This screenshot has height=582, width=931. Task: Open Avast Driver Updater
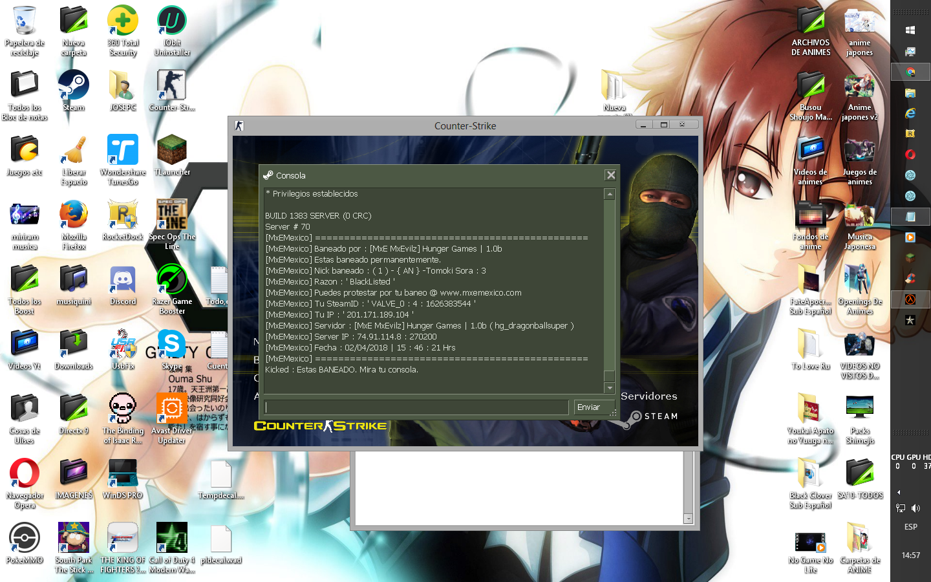[172, 418]
